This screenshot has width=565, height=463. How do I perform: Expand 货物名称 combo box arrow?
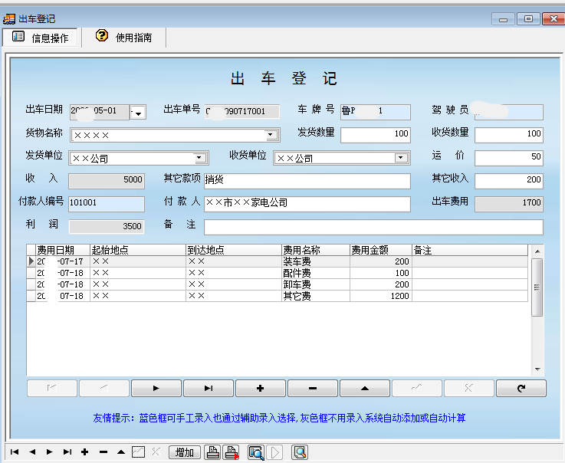[x=271, y=135]
